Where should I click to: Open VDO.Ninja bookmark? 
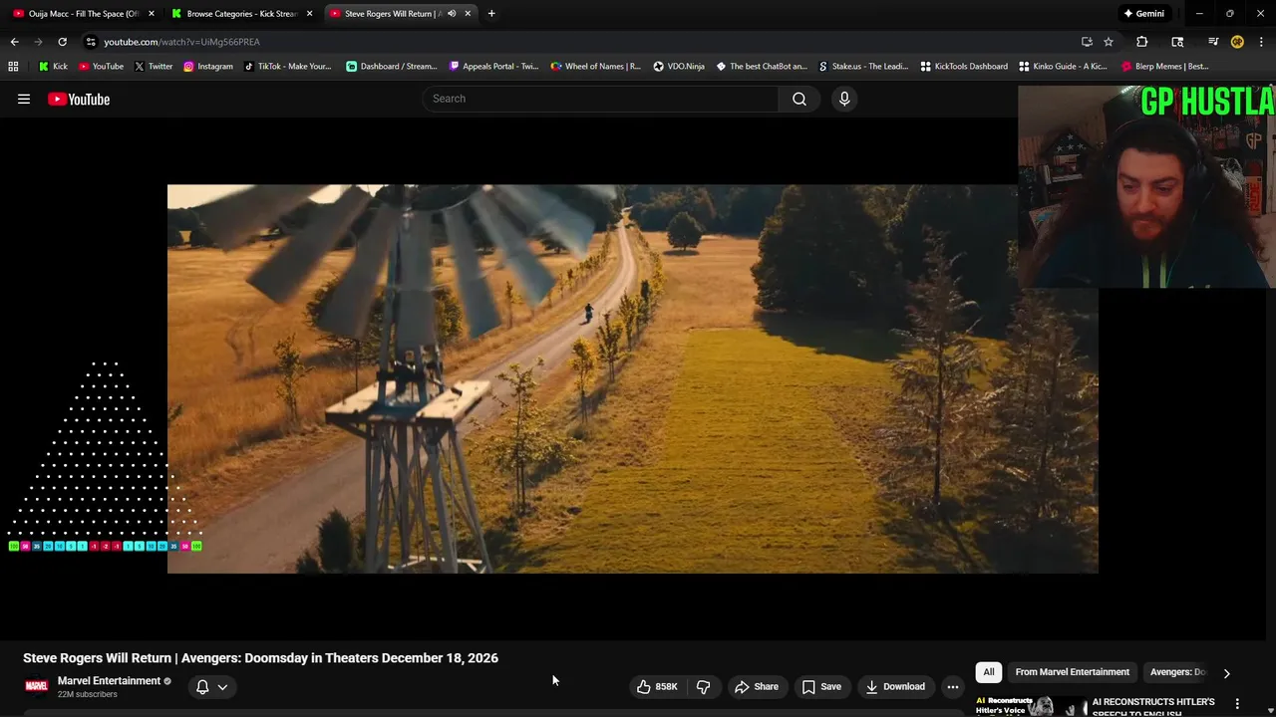(x=679, y=67)
